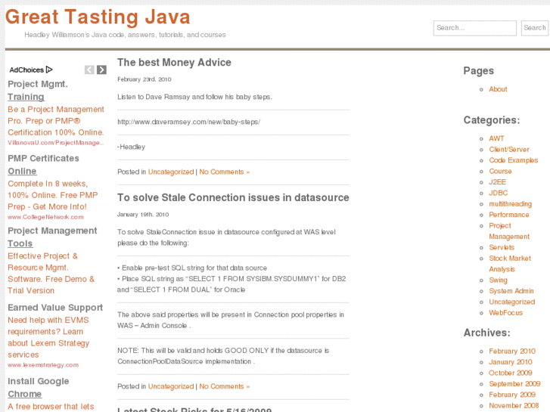The width and height of the screenshot is (550, 412).
Task: Select the Performance category
Action: click(x=509, y=215)
